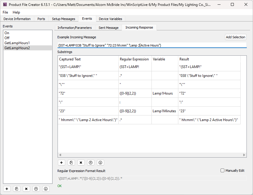The height and width of the screenshot is (195, 253).
Task: Switch to the Sent Message tab
Action: 108,28
